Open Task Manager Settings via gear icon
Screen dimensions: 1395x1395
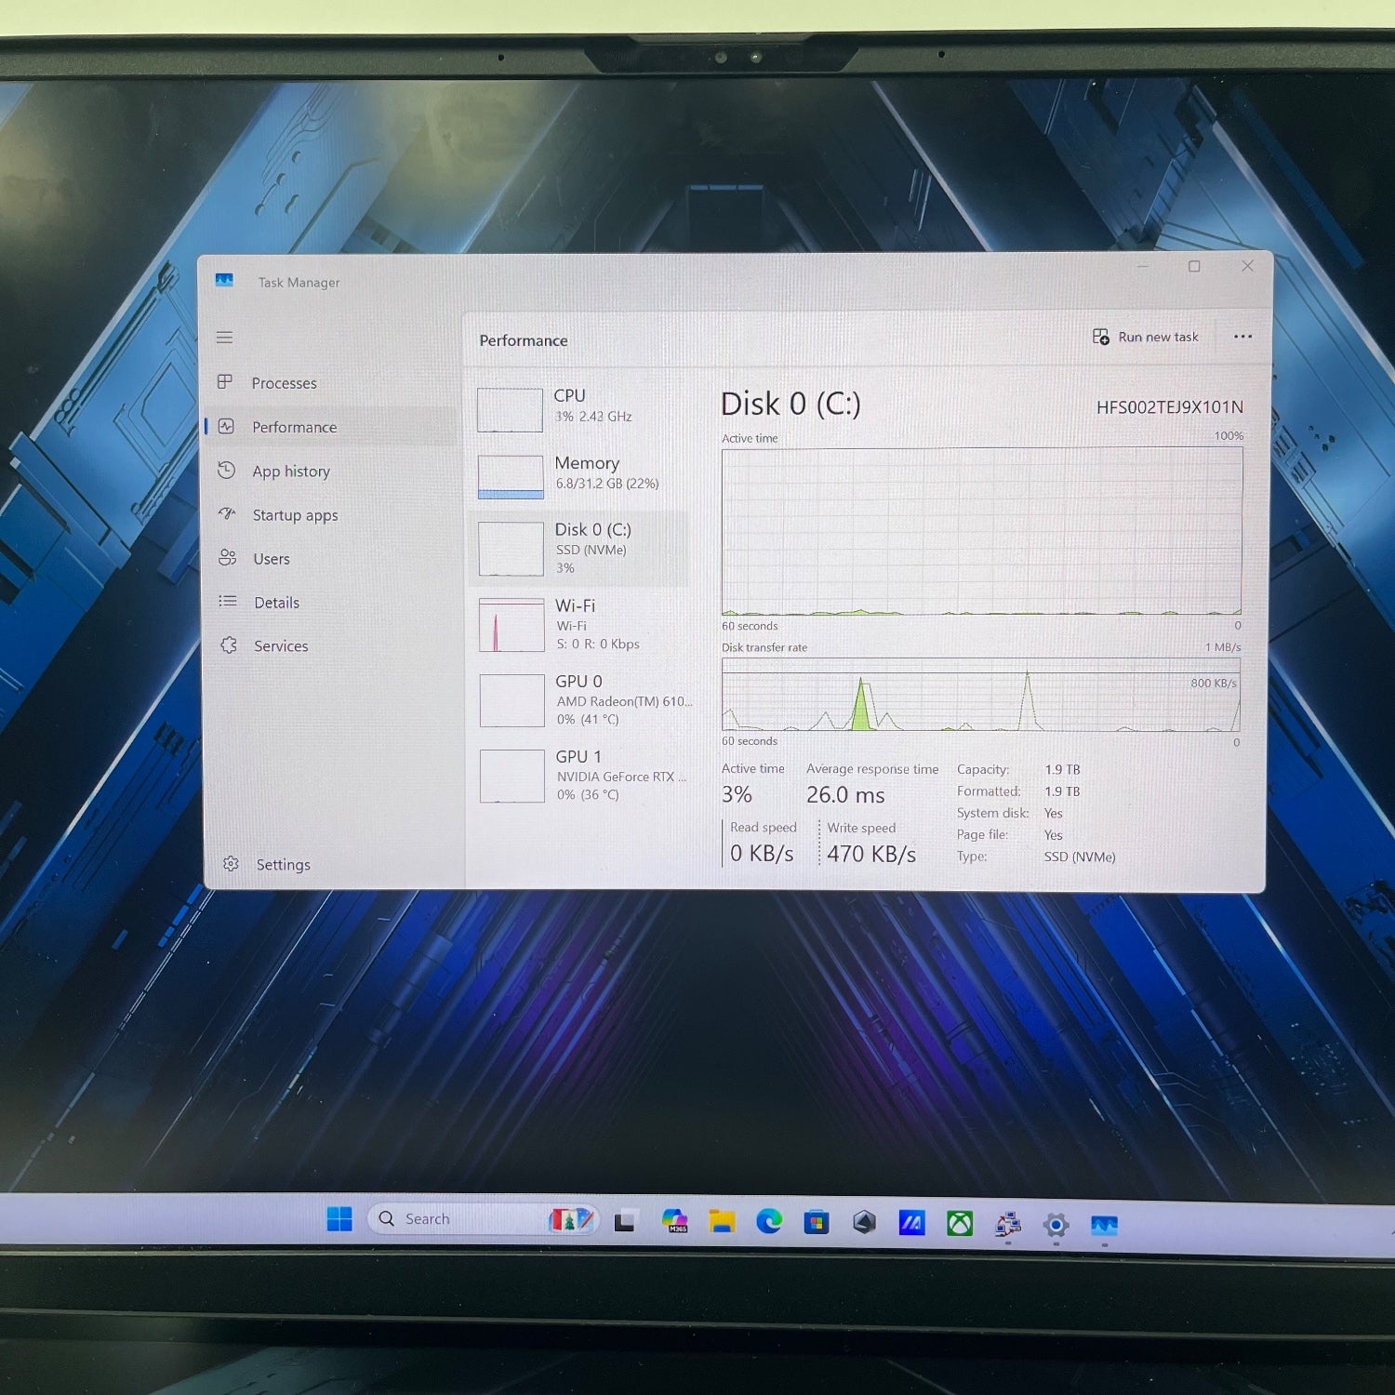[230, 864]
